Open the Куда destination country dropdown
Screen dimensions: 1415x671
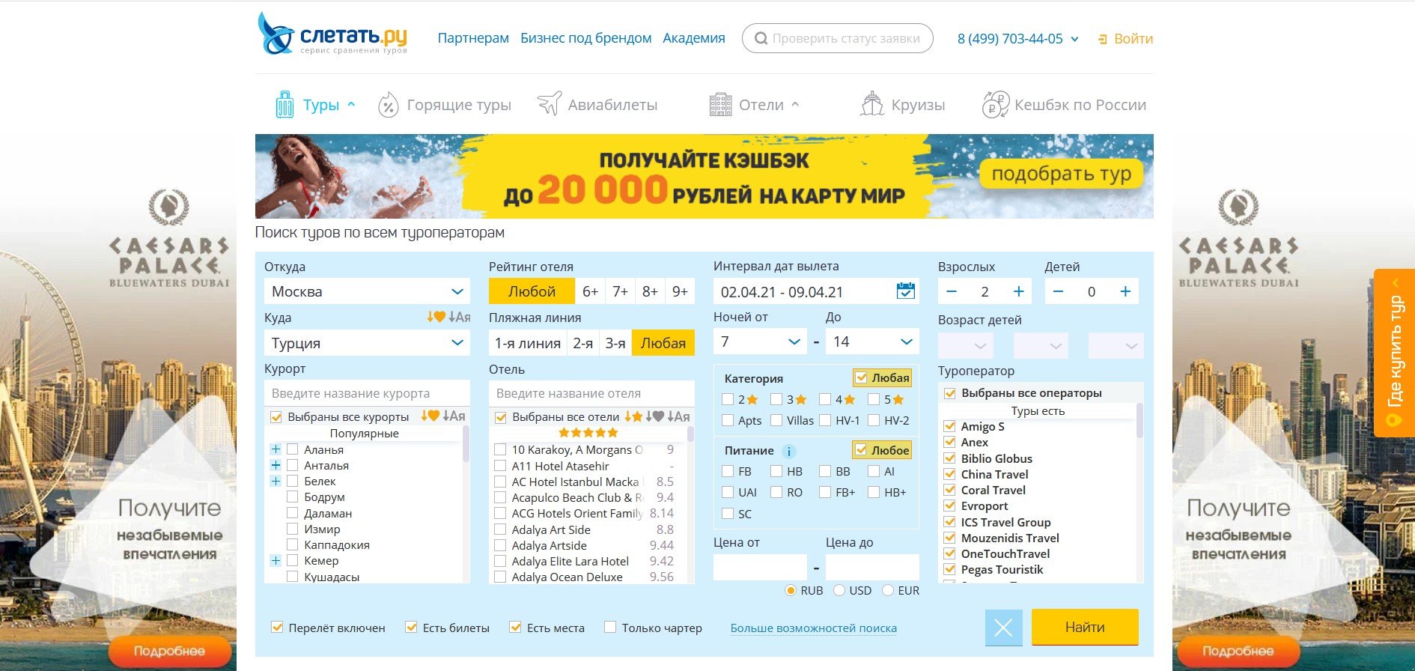coord(367,343)
